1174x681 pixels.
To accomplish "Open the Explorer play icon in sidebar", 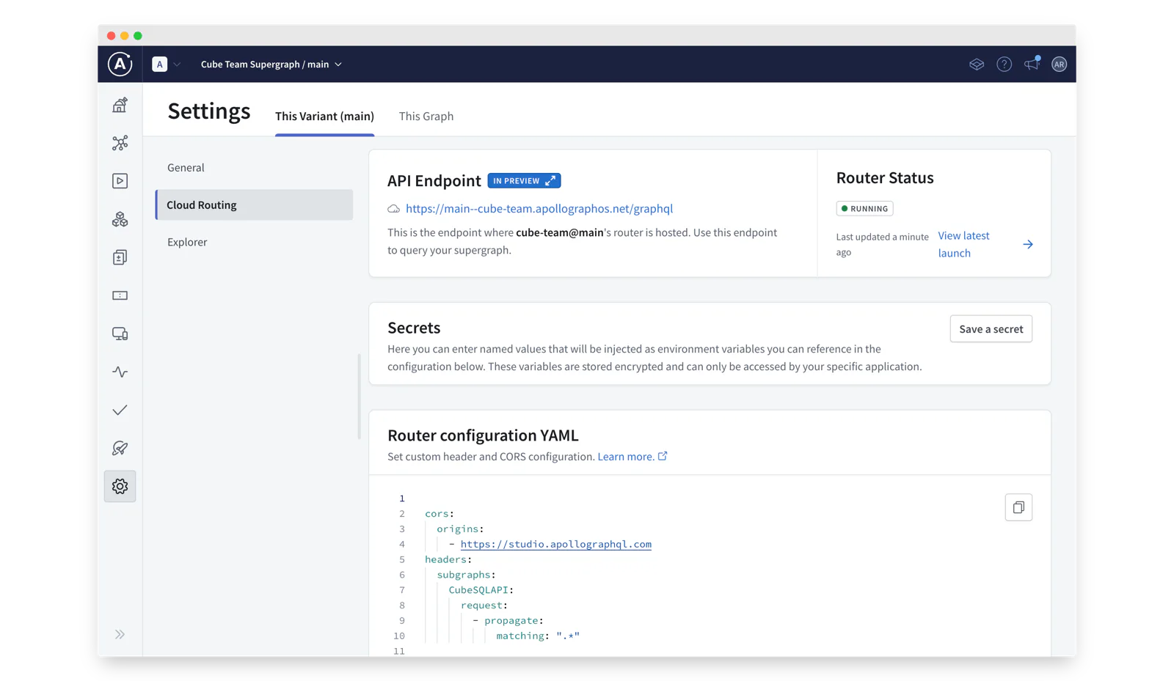I will coord(120,181).
